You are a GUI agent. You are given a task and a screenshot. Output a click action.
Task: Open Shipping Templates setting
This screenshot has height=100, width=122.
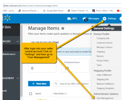(105, 88)
